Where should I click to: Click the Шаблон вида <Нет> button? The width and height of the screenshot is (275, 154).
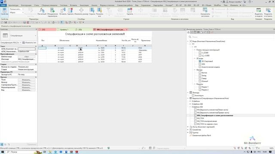tap(27, 57)
